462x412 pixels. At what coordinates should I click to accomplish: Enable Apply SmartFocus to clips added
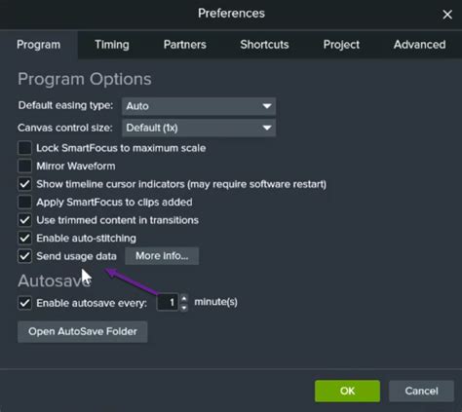click(24, 202)
